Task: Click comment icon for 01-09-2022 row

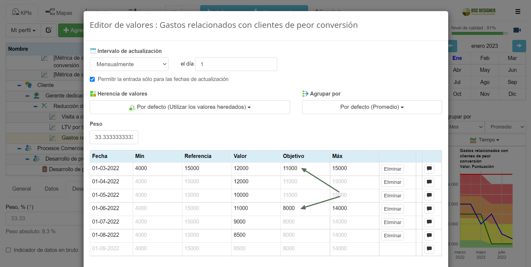Action: click(x=429, y=249)
